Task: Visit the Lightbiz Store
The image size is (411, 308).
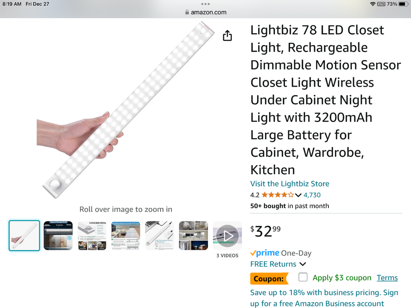Action: coord(290,184)
